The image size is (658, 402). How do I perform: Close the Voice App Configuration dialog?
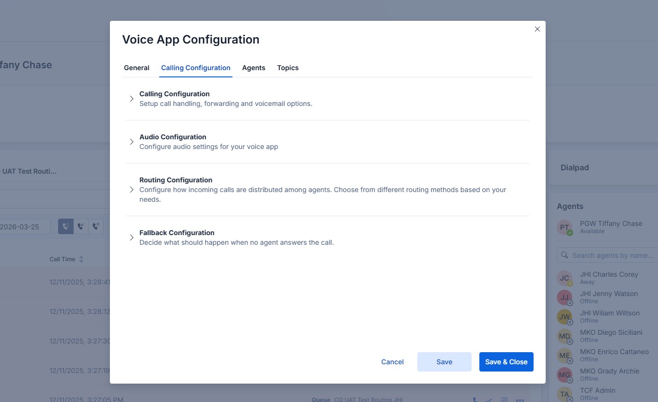pos(537,29)
